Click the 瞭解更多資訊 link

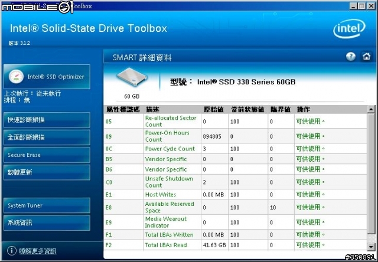38,251
